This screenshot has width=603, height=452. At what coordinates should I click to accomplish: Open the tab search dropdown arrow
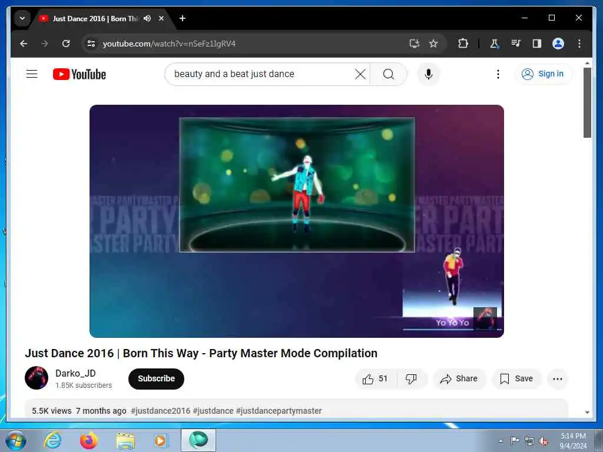[22, 18]
